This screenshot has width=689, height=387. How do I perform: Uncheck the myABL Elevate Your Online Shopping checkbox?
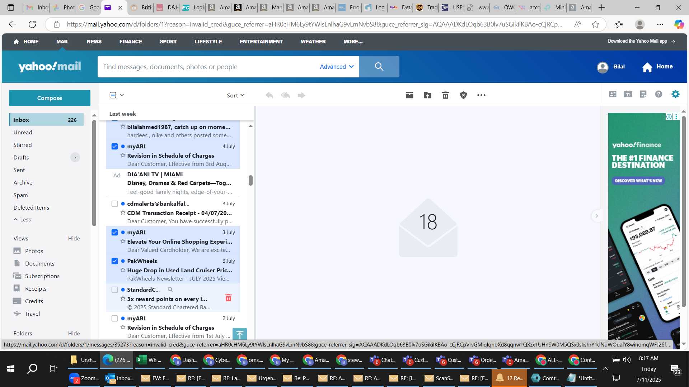[114, 232]
